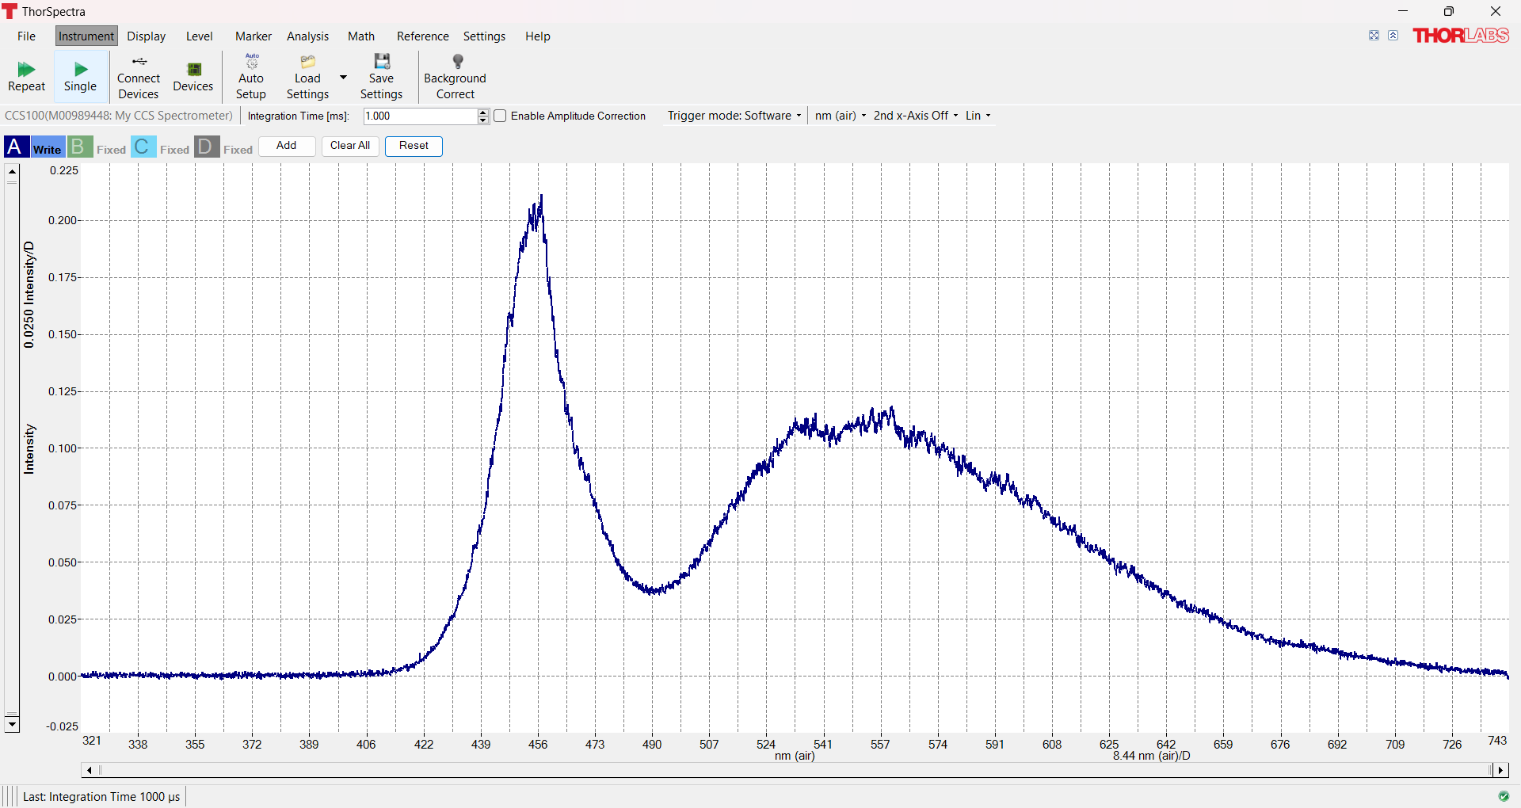Expand the nm (air) unit dropdown

[x=841, y=116]
